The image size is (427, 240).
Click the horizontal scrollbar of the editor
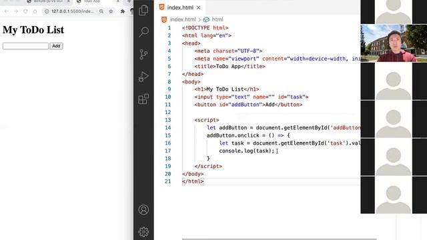[x=279, y=239]
